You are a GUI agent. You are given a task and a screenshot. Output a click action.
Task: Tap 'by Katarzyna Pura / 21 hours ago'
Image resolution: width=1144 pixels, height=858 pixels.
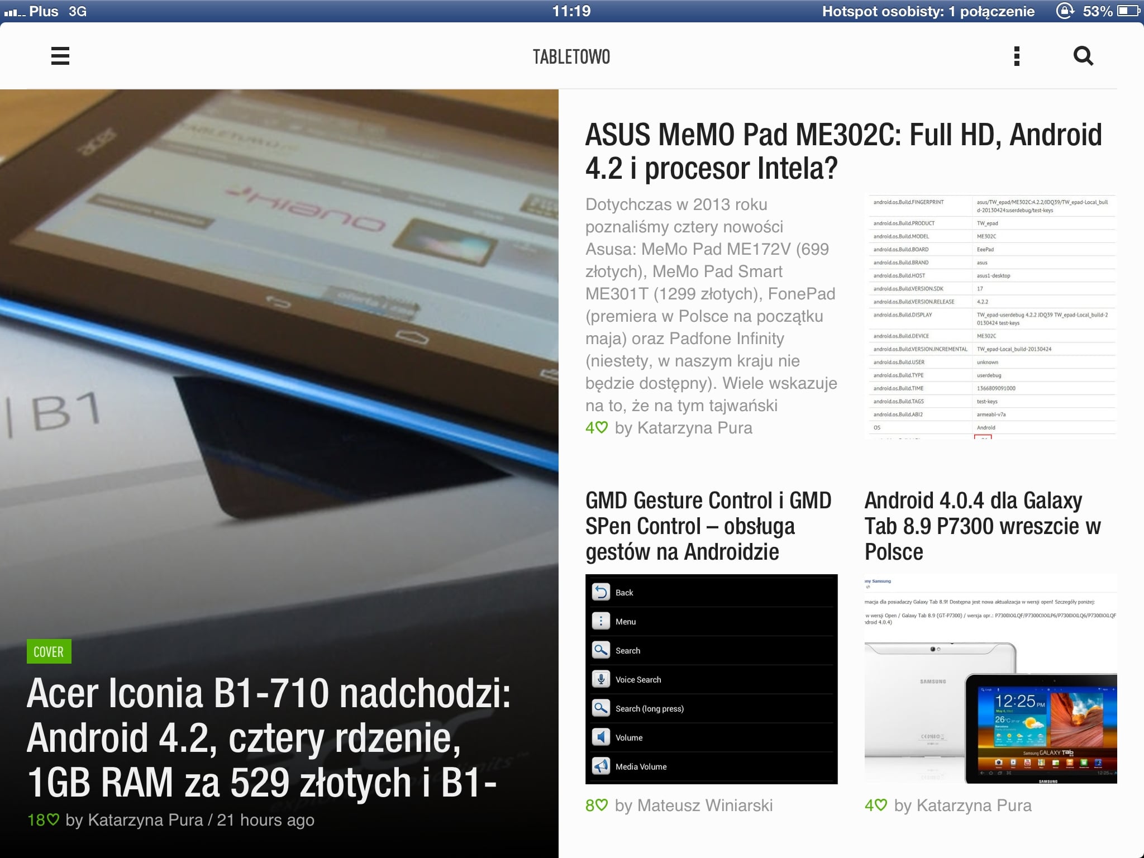(190, 820)
